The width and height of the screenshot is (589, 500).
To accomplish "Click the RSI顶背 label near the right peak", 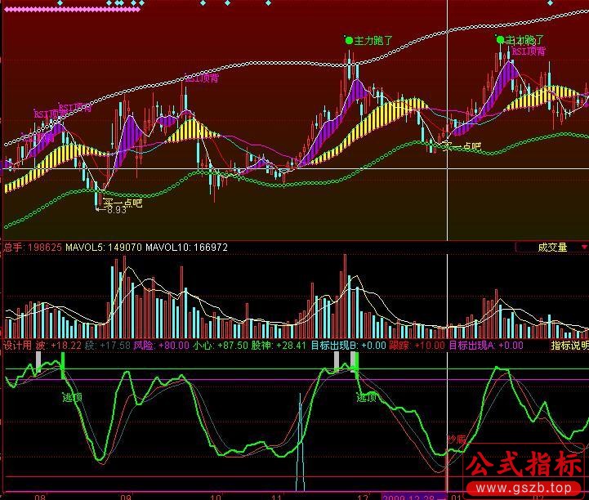I will (x=529, y=51).
